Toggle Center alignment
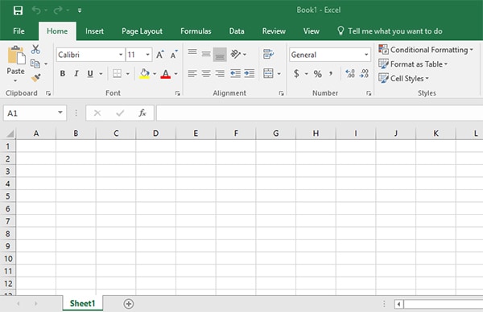 click(x=206, y=73)
